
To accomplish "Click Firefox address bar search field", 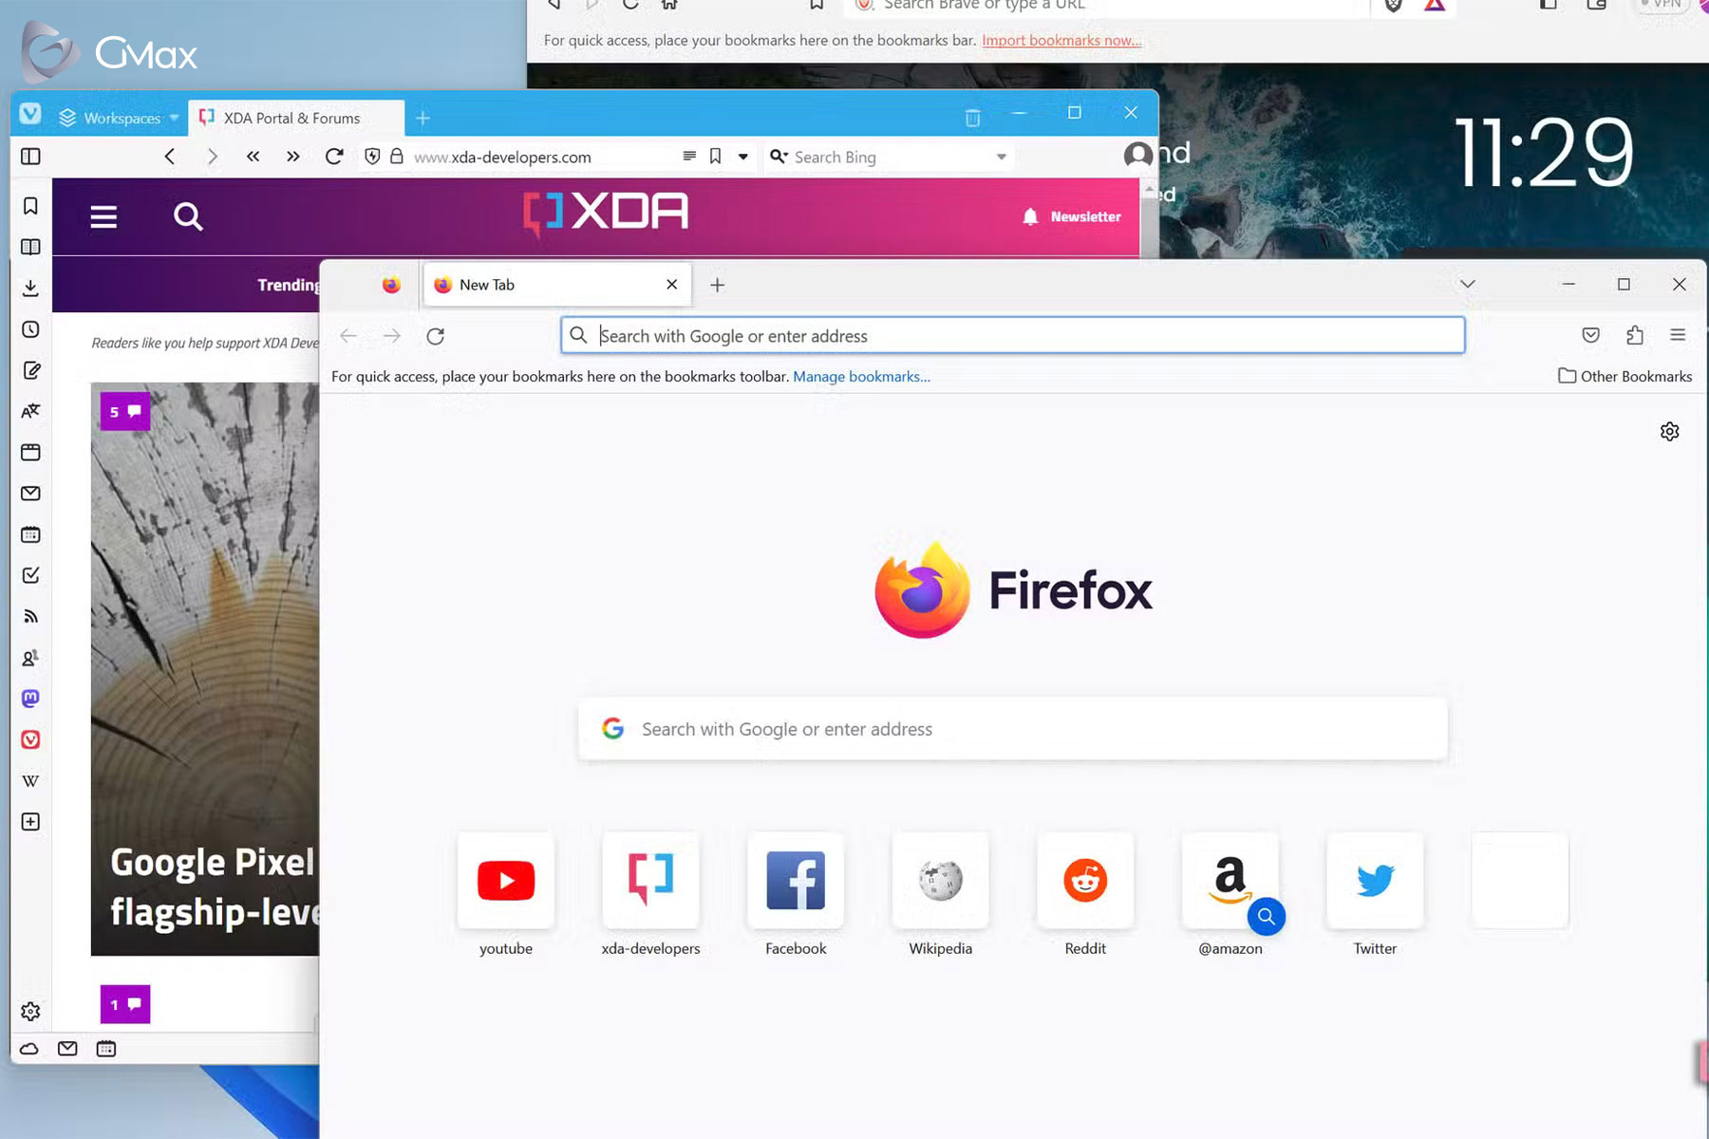I will pos(1012,336).
